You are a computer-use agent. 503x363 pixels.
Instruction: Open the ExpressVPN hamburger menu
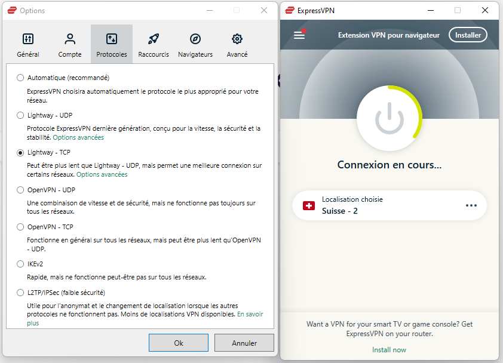(300, 35)
